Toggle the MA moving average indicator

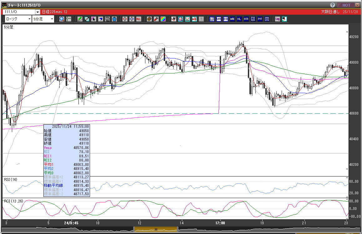(219, 19)
